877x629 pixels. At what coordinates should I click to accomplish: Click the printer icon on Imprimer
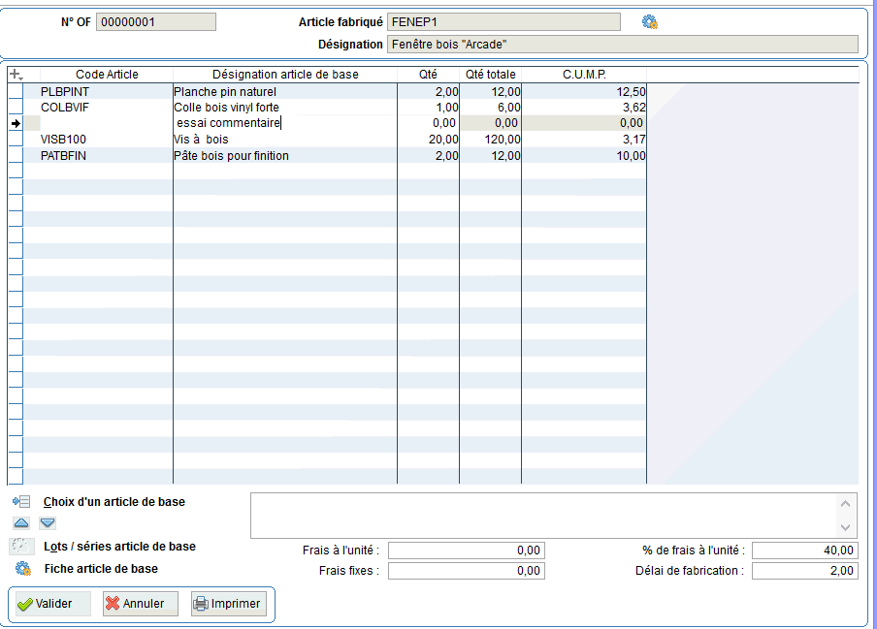(201, 603)
